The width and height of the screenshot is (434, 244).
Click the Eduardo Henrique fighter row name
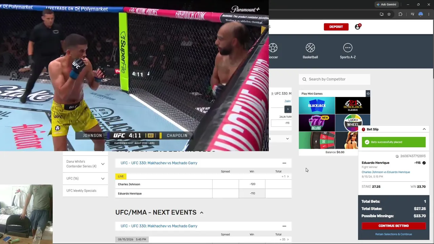pos(130,194)
